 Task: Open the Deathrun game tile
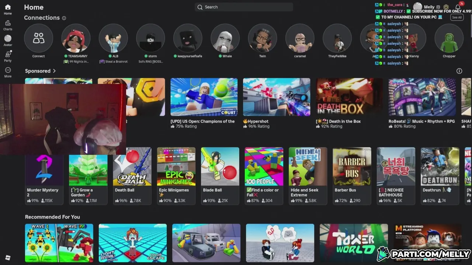click(440, 176)
